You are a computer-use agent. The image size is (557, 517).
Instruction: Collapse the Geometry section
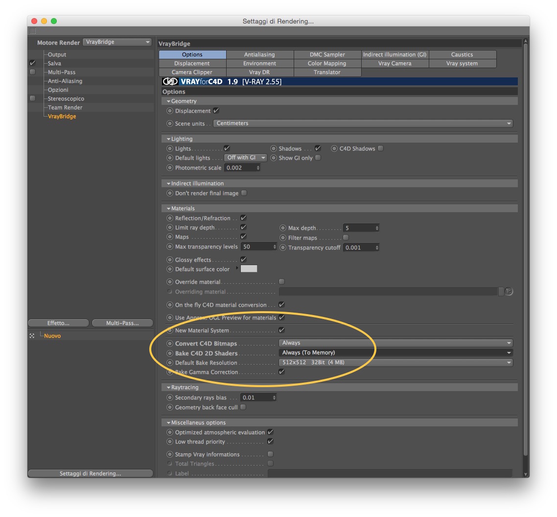tap(168, 101)
